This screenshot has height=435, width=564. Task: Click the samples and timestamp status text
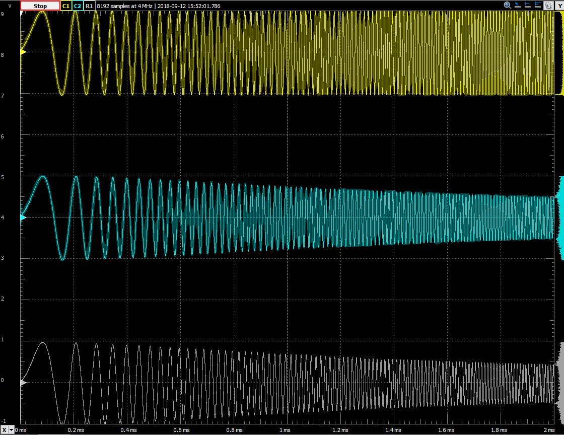click(x=158, y=6)
